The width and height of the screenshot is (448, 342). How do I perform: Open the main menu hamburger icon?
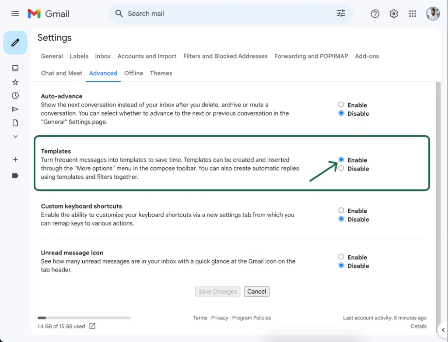[15, 14]
